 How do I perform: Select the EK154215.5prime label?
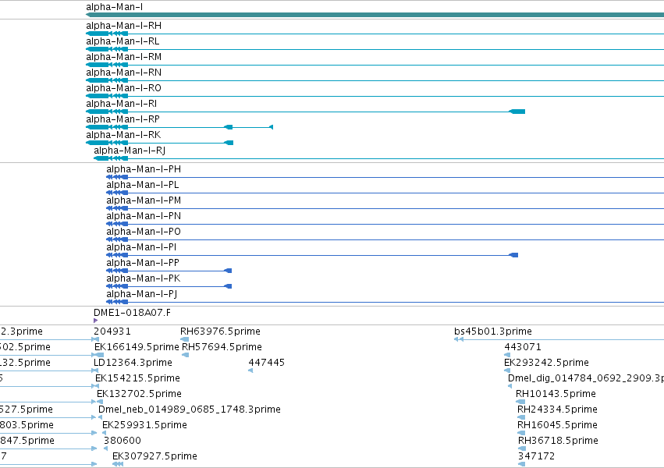click(x=137, y=378)
